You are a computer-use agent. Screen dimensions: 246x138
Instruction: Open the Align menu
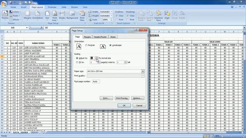(x=167, y=15)
